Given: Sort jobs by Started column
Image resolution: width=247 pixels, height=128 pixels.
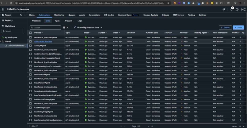Looking at the screenshot, I should tap(103, 33).
